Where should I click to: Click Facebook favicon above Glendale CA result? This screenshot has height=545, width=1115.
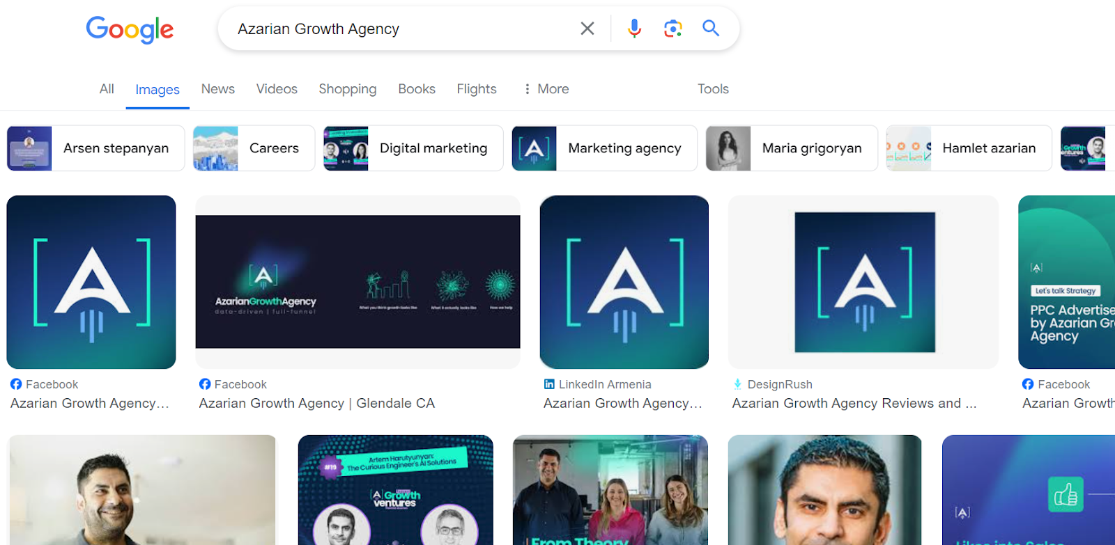pyautogui.click(x=205, y=384)
